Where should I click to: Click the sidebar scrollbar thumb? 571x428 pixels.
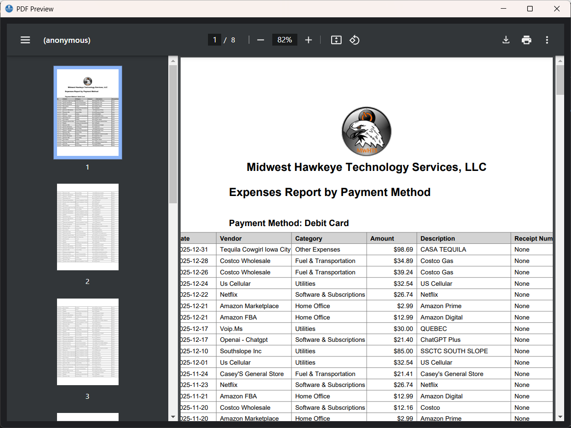click(x=173, y=132)
